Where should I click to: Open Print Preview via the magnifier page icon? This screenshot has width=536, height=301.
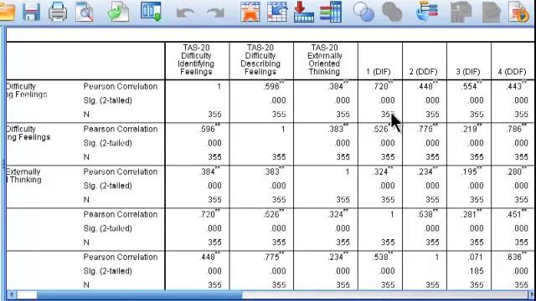85,12
